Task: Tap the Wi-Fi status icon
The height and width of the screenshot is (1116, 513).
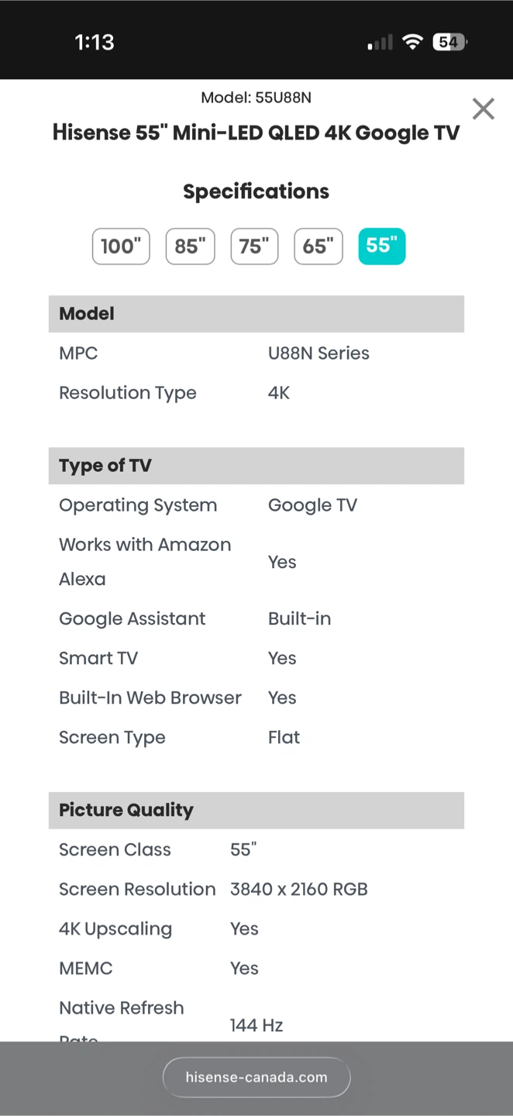Action: click(x=413, y=42)
